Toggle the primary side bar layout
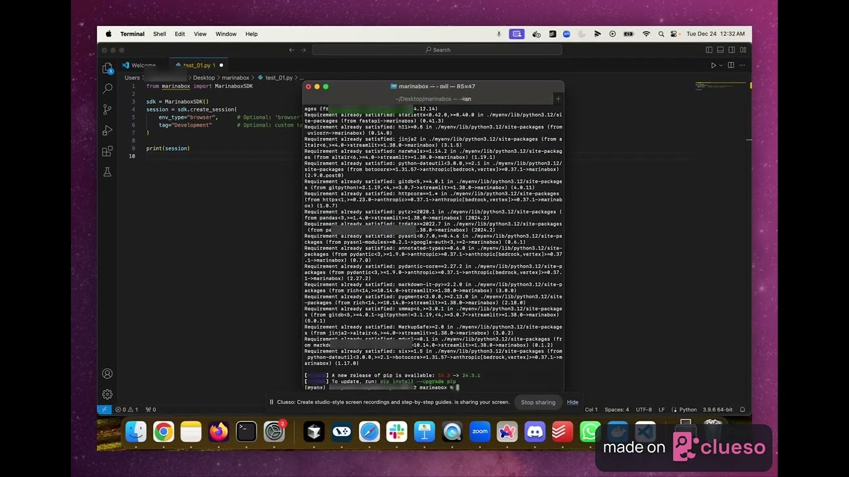Screen dimensions: 849x477 point(709,50)
